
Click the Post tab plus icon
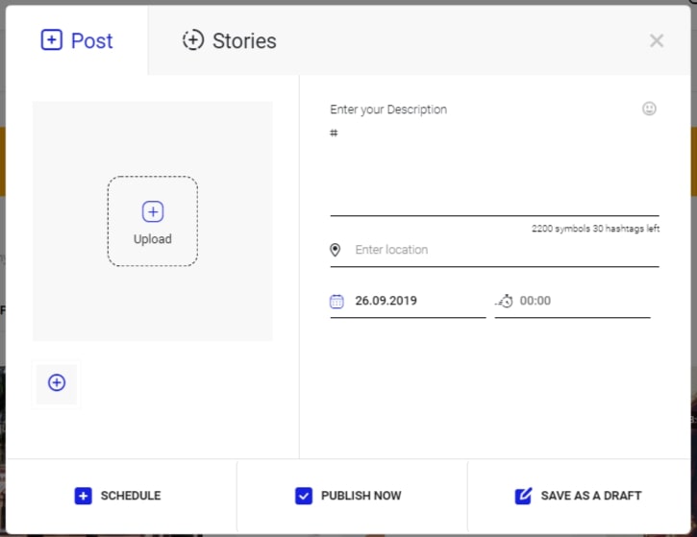(x=52, y=40)
